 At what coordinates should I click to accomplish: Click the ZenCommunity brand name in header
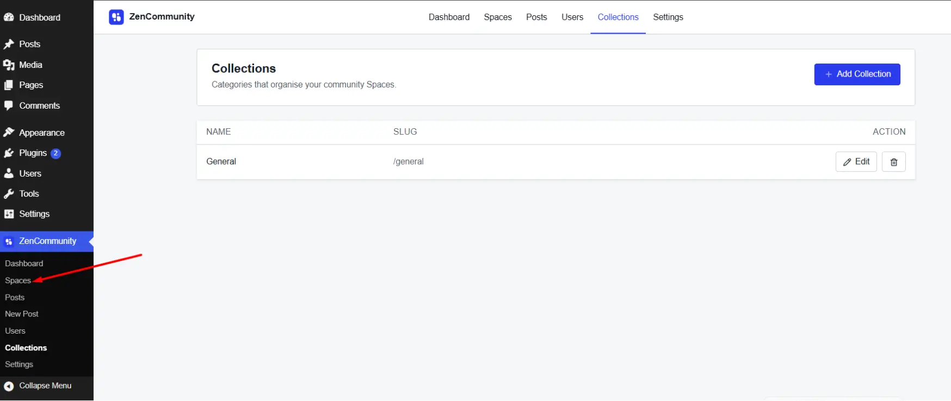pyautogui.click(x=162, y=17)
